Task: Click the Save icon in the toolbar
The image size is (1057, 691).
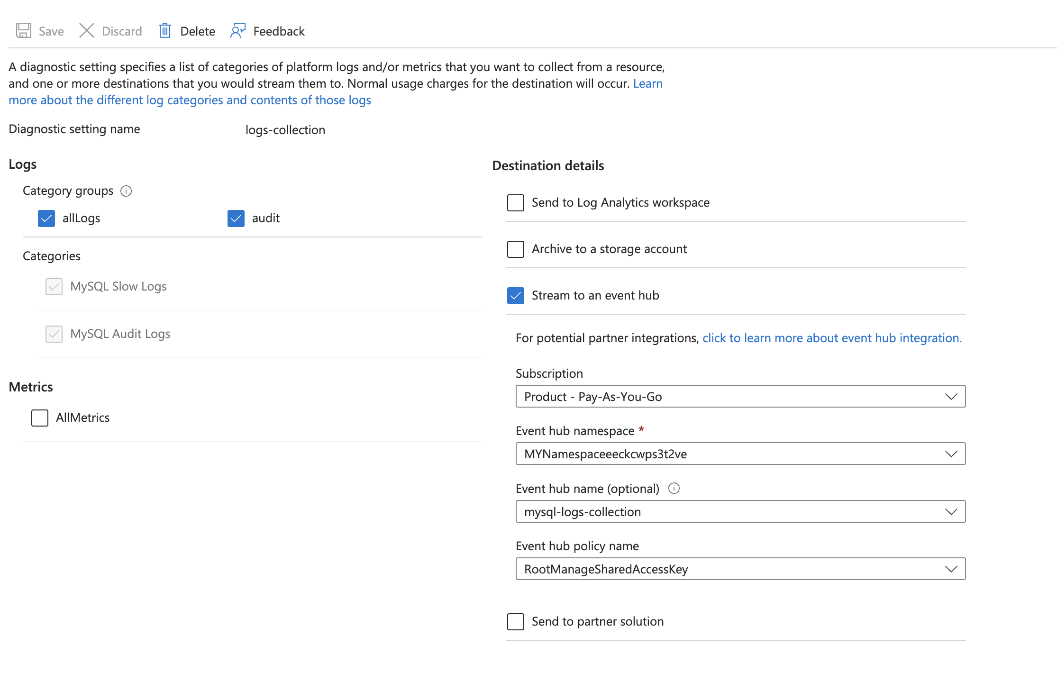Action: click(x=23, y=30)
